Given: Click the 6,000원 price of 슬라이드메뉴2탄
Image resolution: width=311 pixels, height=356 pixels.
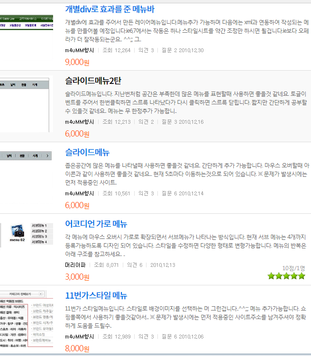Looking at the screenshot, I should pos(77,134).
